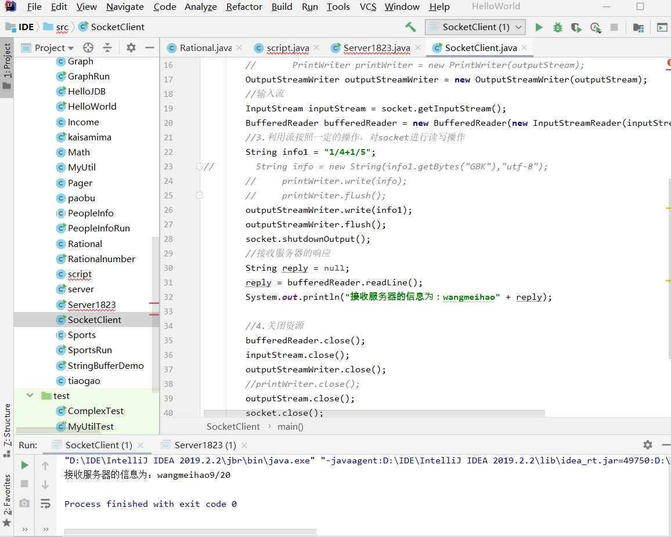Click the profiler run icon

pyautogui.click(x=596, y=27)
